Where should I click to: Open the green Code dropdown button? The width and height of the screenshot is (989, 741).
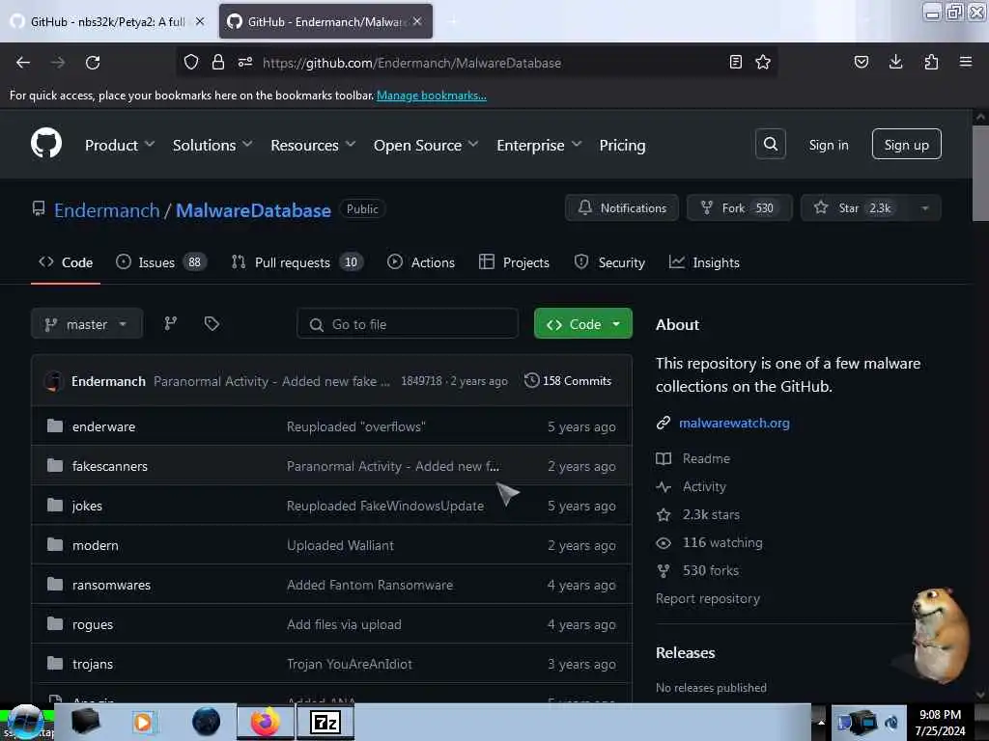pyautogui.click(x=582, y=324)
